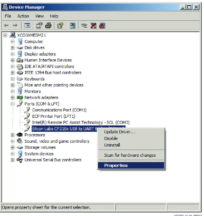
Task: Click the Sound, video and game controllers icon
Action: (20, 141)
